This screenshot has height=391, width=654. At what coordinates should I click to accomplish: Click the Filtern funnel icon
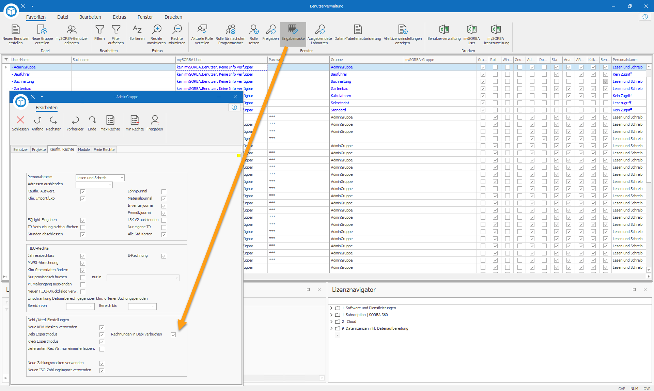tap(99, 30)
